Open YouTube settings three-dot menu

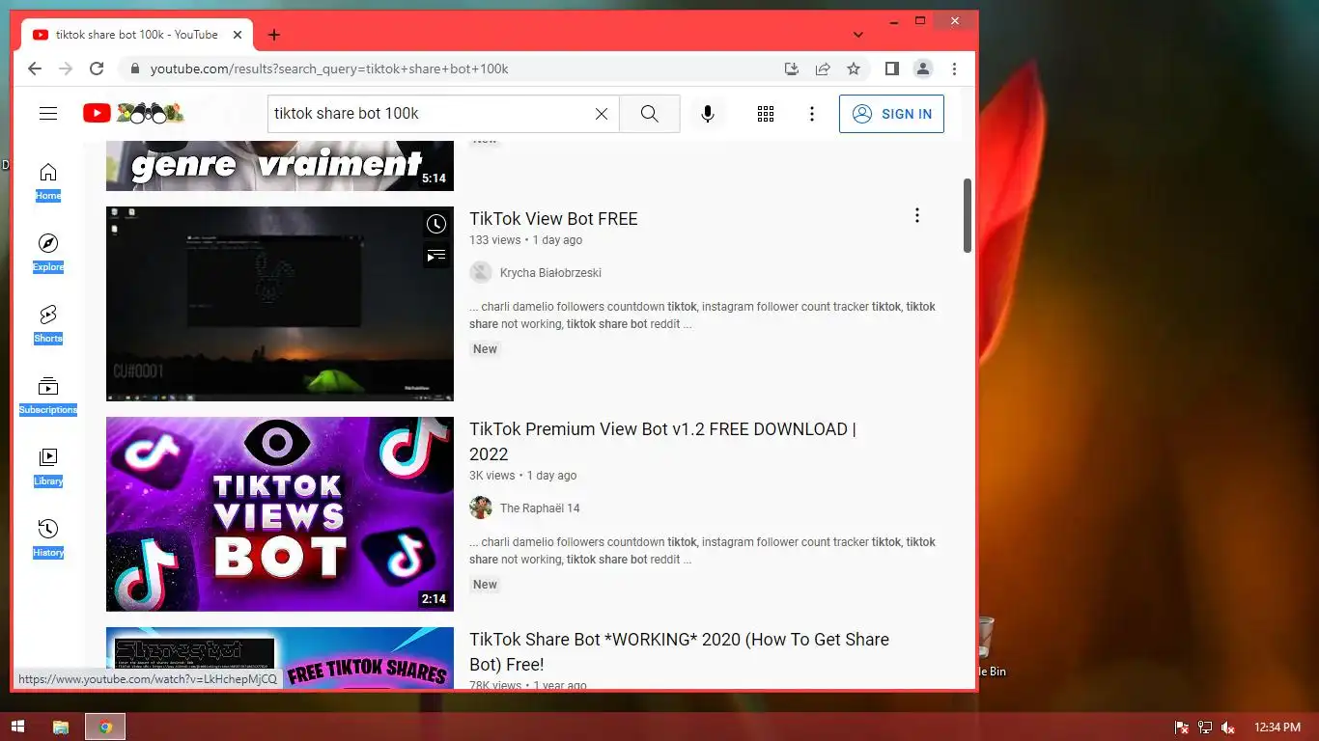click(x=812, y=114)
